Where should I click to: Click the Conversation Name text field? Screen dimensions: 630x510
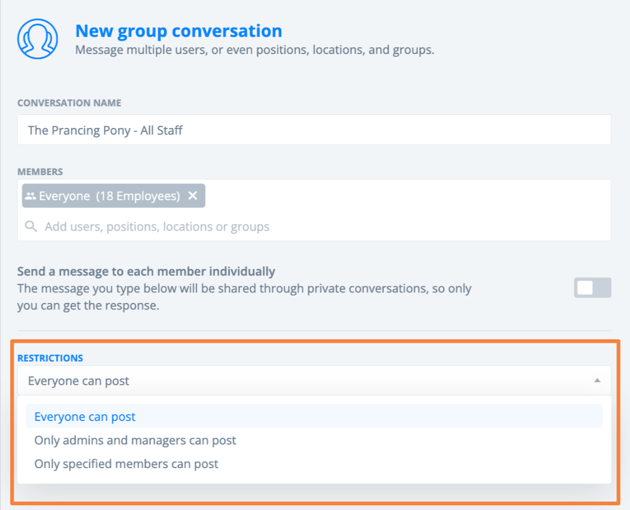[314, 130]
